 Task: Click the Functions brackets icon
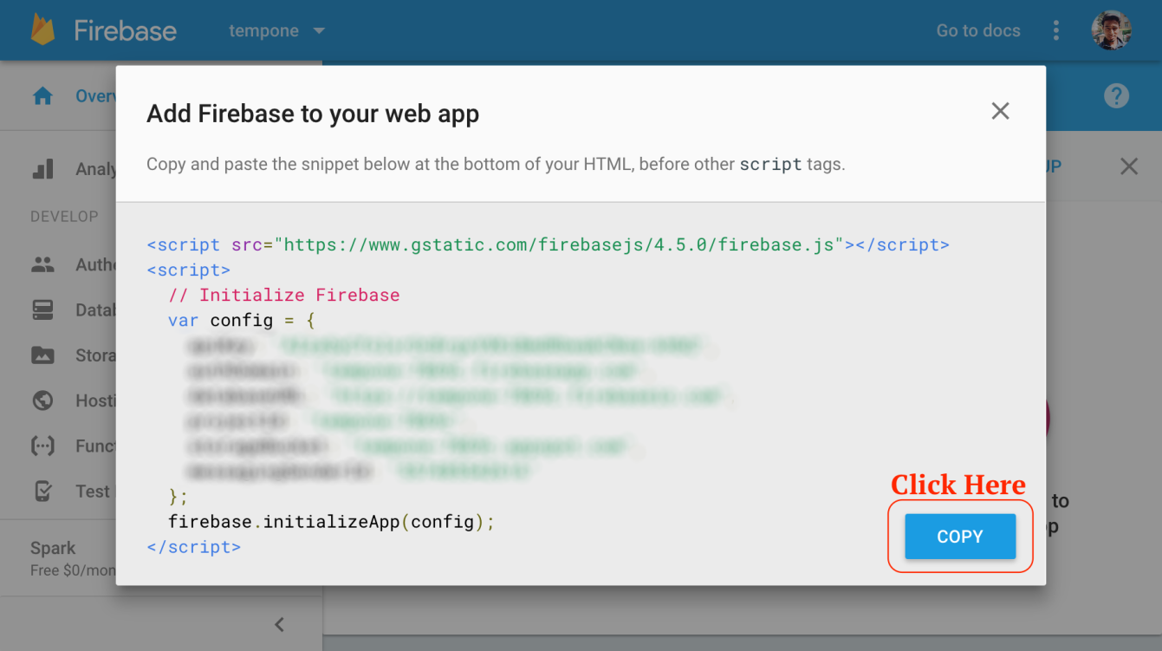click(x=42, y=446)
